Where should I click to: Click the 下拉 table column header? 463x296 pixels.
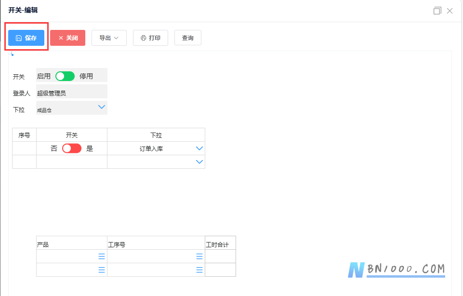pyautogui.click(x=156, y=135)
